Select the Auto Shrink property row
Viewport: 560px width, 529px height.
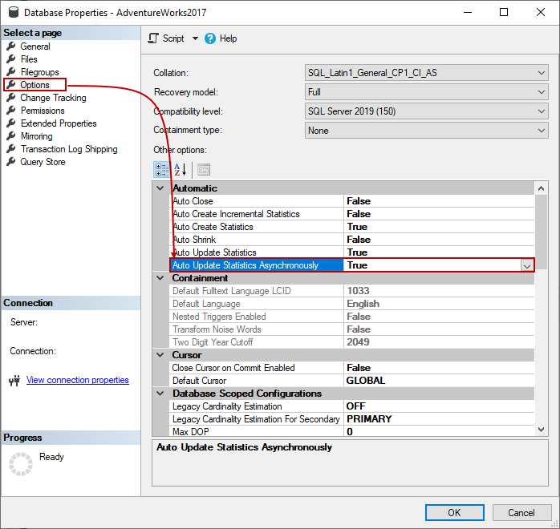click(351, 240)
